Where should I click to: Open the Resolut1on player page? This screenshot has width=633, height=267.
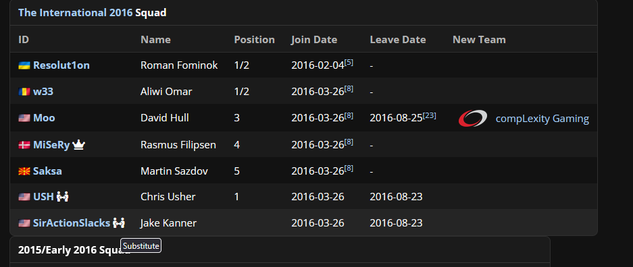pos(61,65)
